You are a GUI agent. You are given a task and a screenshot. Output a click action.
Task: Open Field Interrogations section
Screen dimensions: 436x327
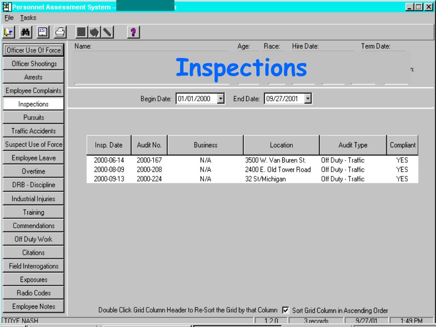click(33, 266)
